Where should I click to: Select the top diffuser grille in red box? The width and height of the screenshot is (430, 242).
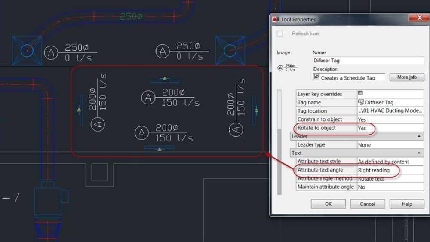164,80
